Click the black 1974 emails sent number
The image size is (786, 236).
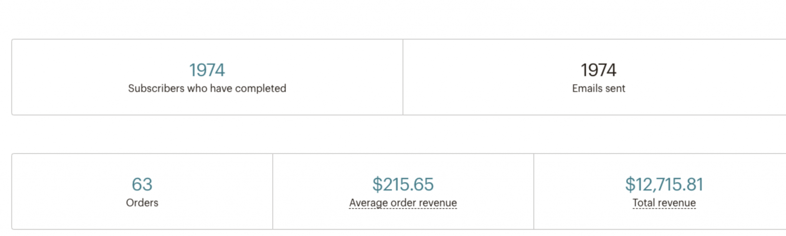598,70
